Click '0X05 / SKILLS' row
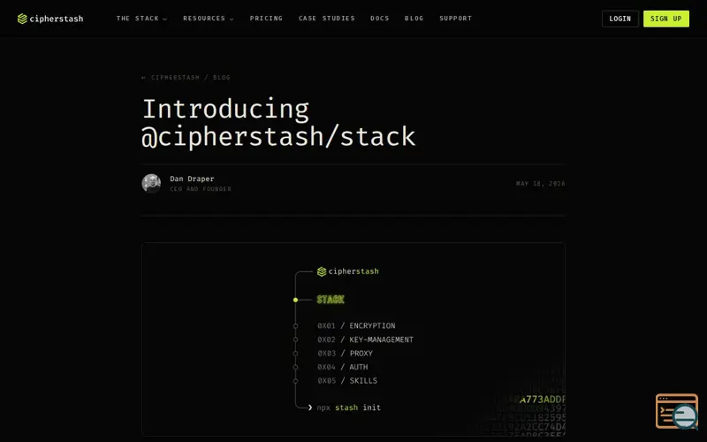 [347, 381]
